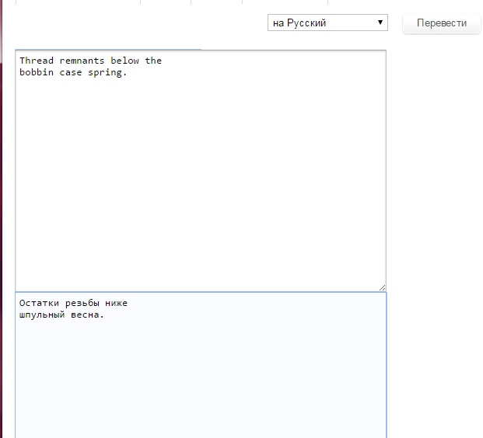Click the Перевести translate button

[442, 23]
